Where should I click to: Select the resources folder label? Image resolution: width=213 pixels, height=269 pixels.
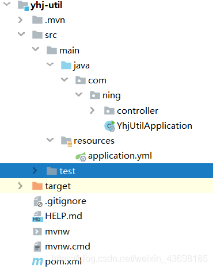(94, 141)
